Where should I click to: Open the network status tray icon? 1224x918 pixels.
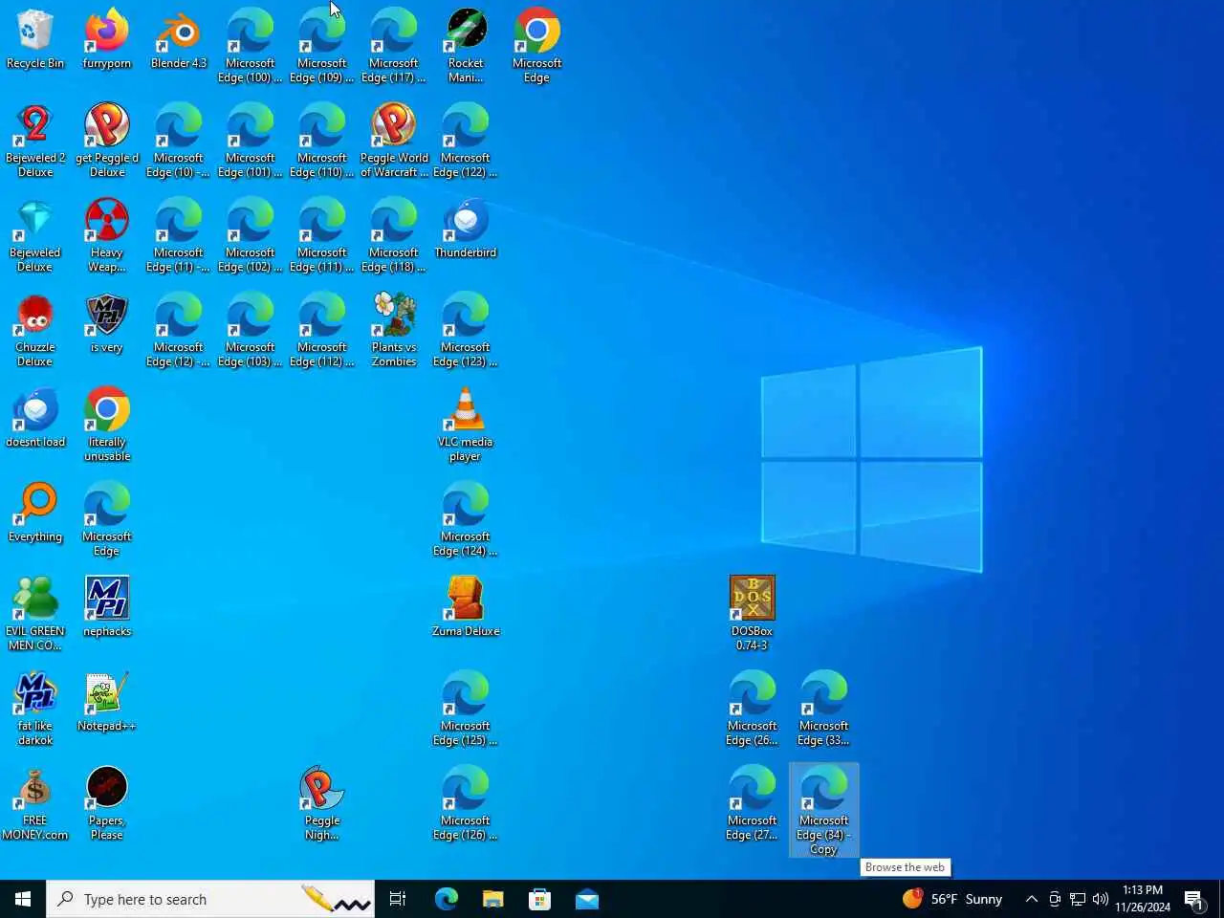1078,899
